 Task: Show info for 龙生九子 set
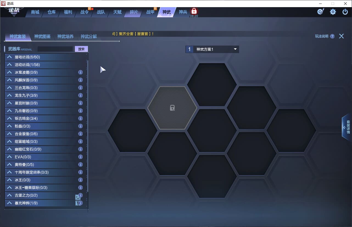80,96
